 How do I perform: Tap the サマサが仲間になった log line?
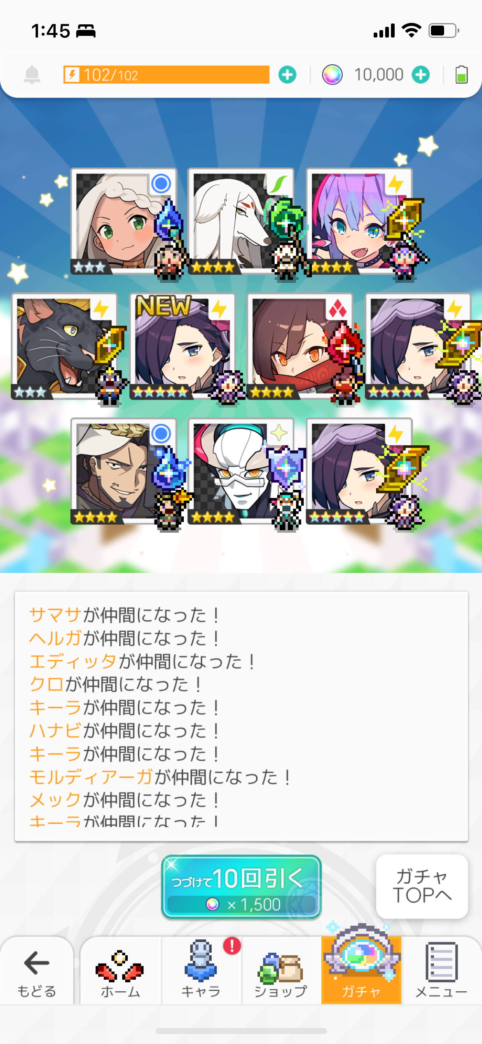(x=124, y=615)
